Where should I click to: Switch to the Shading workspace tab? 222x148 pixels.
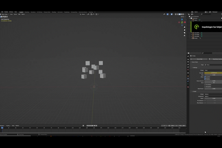coord(54,12)
